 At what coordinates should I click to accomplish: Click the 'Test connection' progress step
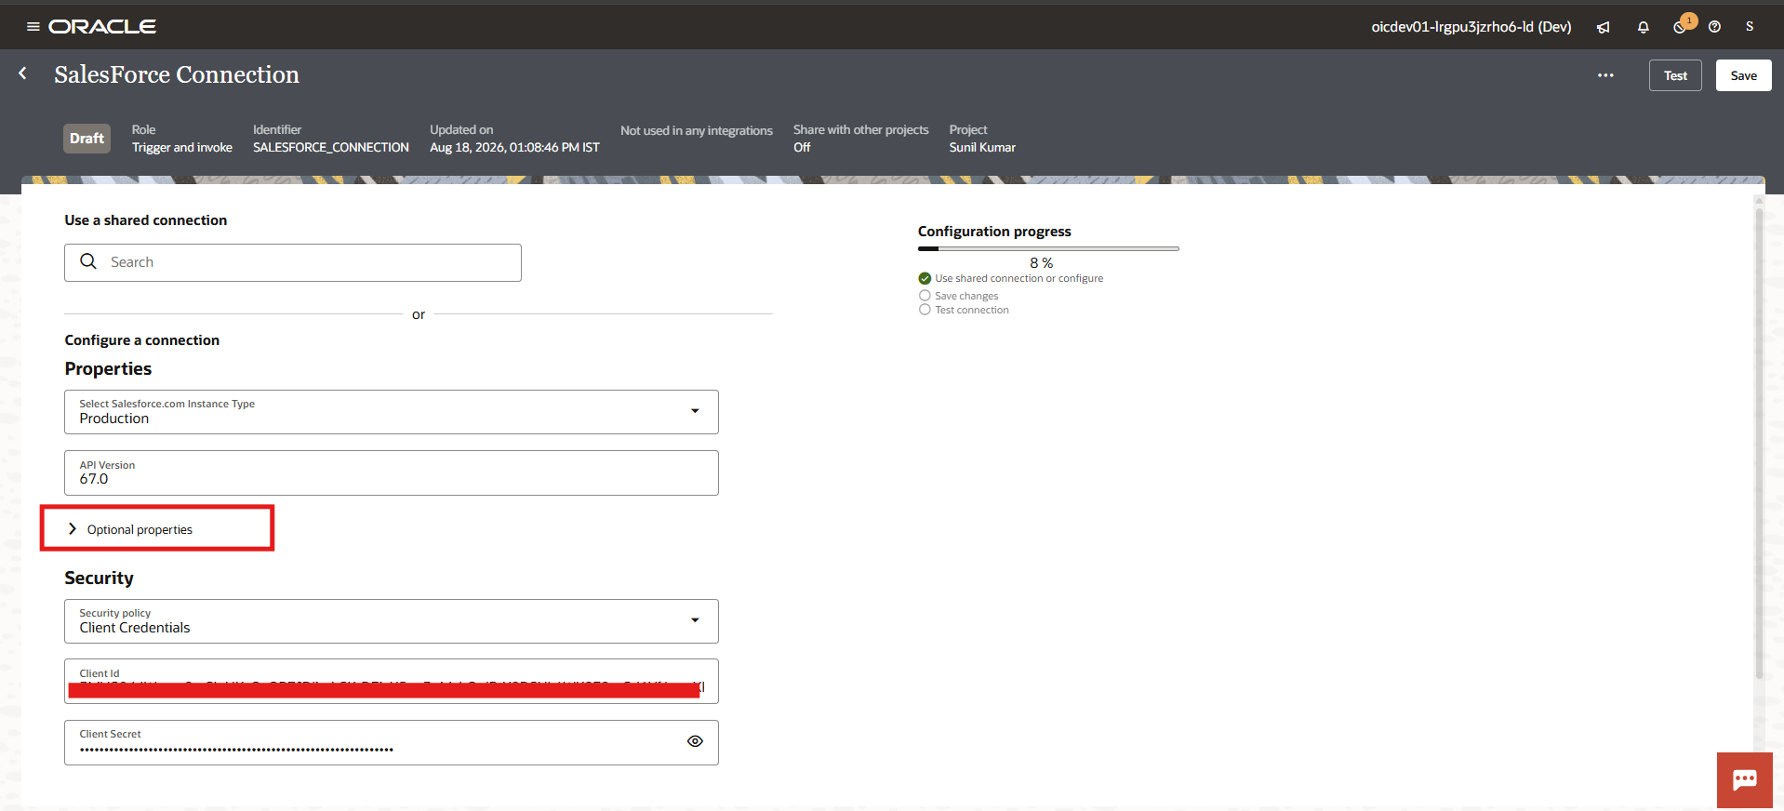[x=964, y=310]
